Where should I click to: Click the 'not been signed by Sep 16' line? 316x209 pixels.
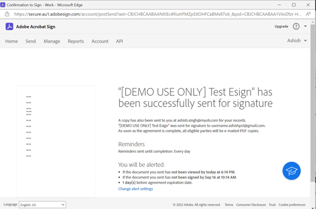[180, 177]
